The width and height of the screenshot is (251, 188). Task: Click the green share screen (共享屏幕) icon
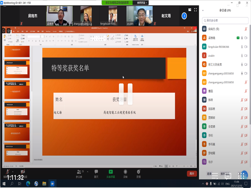[x=111, y=173]
